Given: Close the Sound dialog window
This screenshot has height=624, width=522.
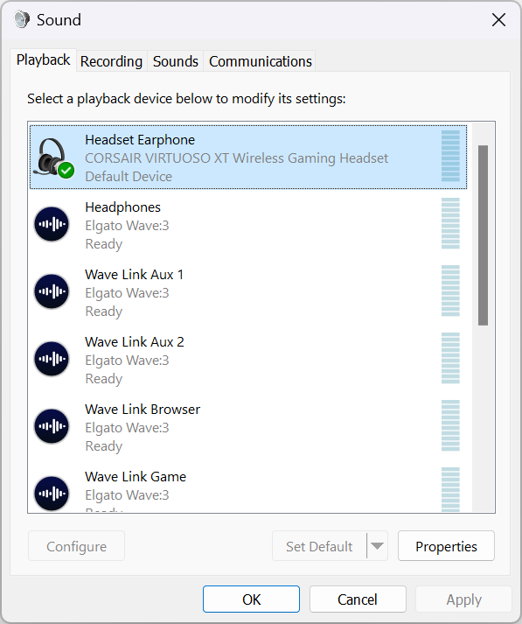Looking at the screenshot, I should point(498,19).
